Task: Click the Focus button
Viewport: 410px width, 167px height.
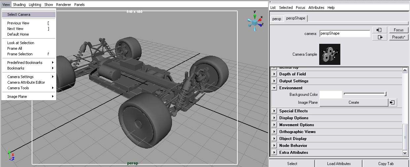Action: 398,30
